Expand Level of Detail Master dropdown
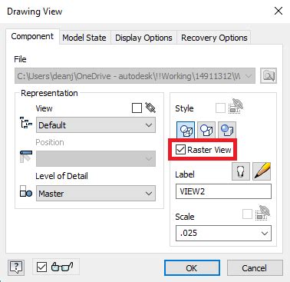290x282 pixels. coord(96,194)
